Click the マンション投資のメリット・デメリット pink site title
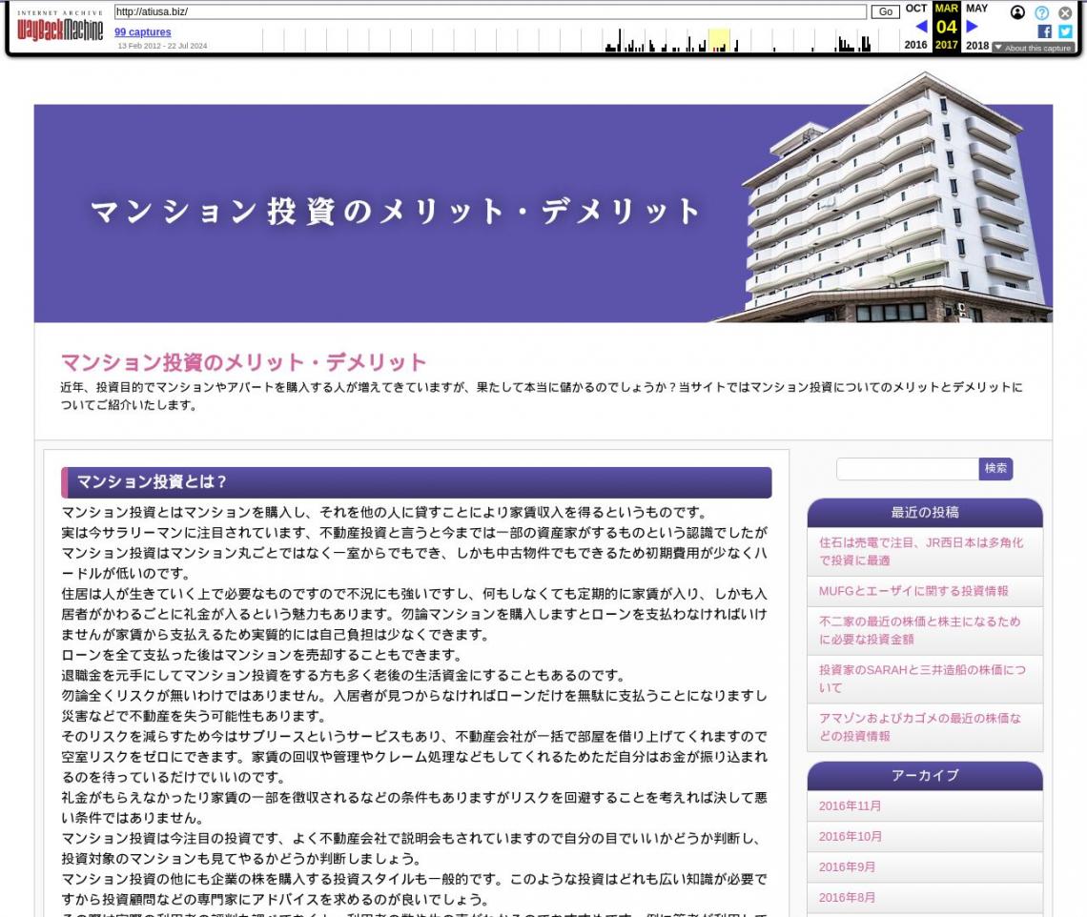The width and height of the screenshot is (1087, 917). (243, 362)
